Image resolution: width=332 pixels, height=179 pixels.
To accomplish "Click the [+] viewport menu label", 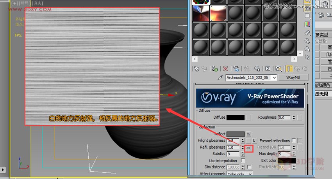I will point(14,3).
